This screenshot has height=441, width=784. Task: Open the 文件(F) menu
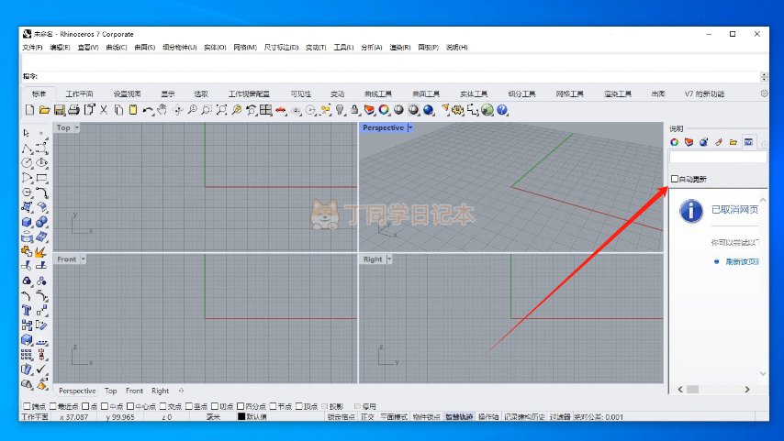pyautogui.click(x=32, y=47)
